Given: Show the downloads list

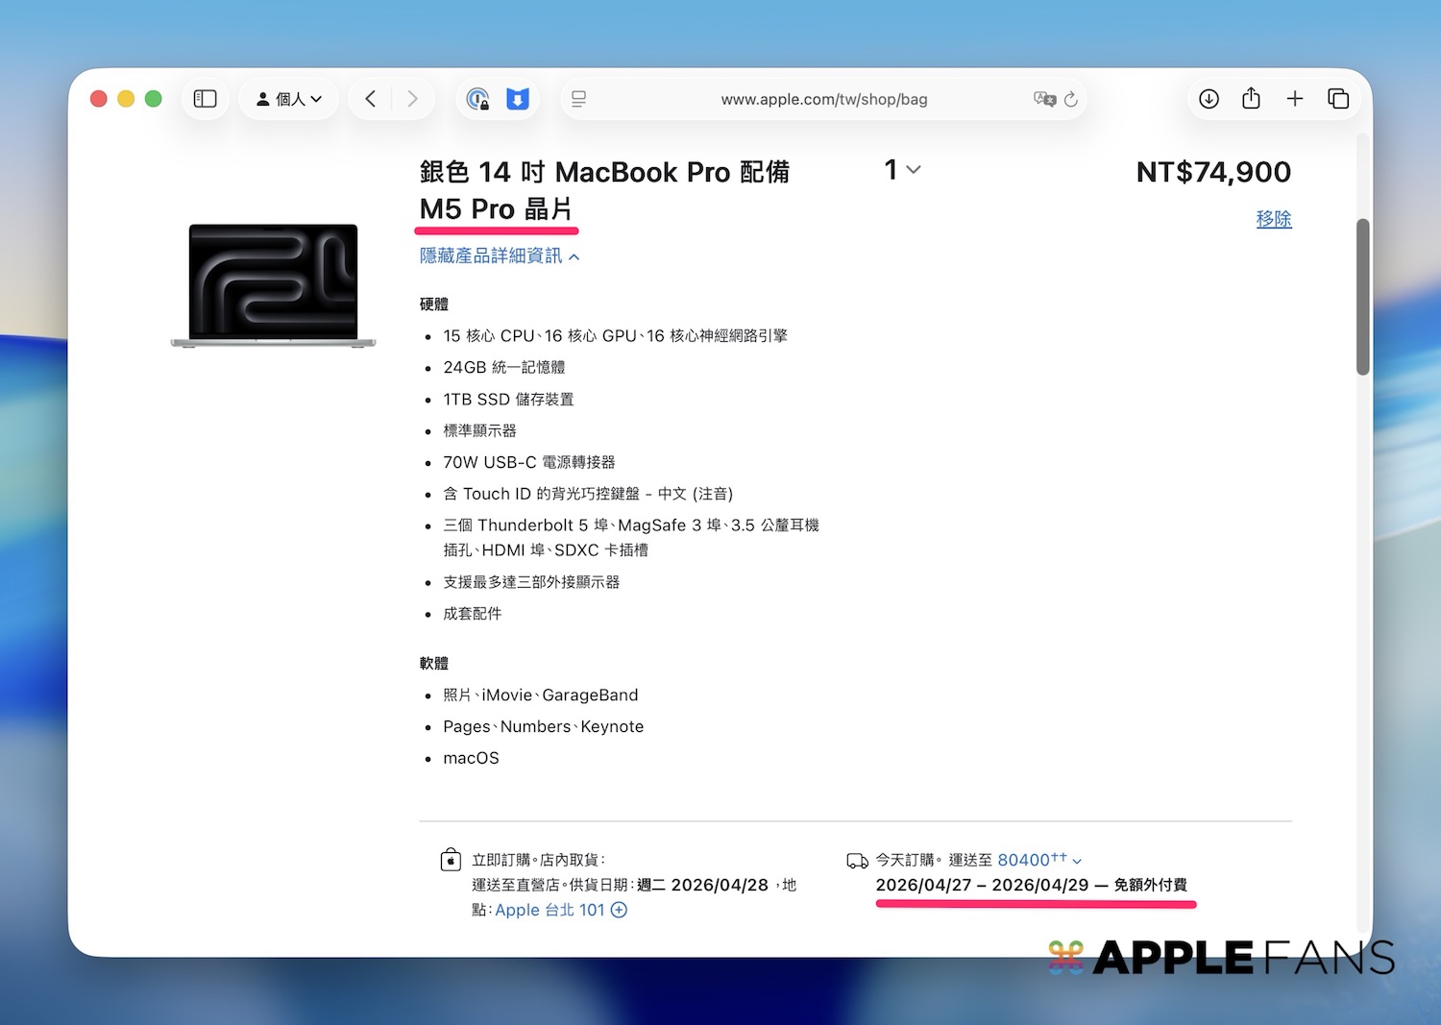Looking at the screenshot, I should pyautogui.click(x=1209, y=99).
